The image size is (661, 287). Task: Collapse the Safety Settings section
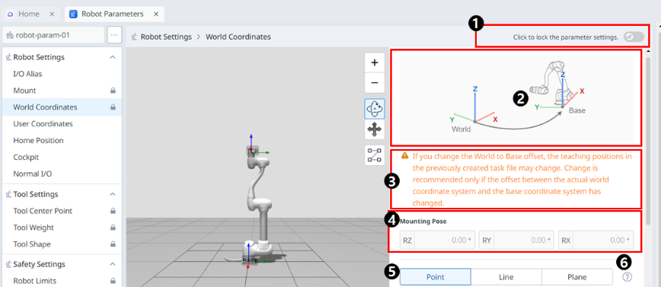113,264
